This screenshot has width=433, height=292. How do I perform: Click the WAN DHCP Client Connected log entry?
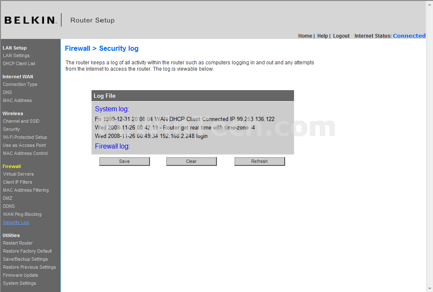[x=185, y=119]
